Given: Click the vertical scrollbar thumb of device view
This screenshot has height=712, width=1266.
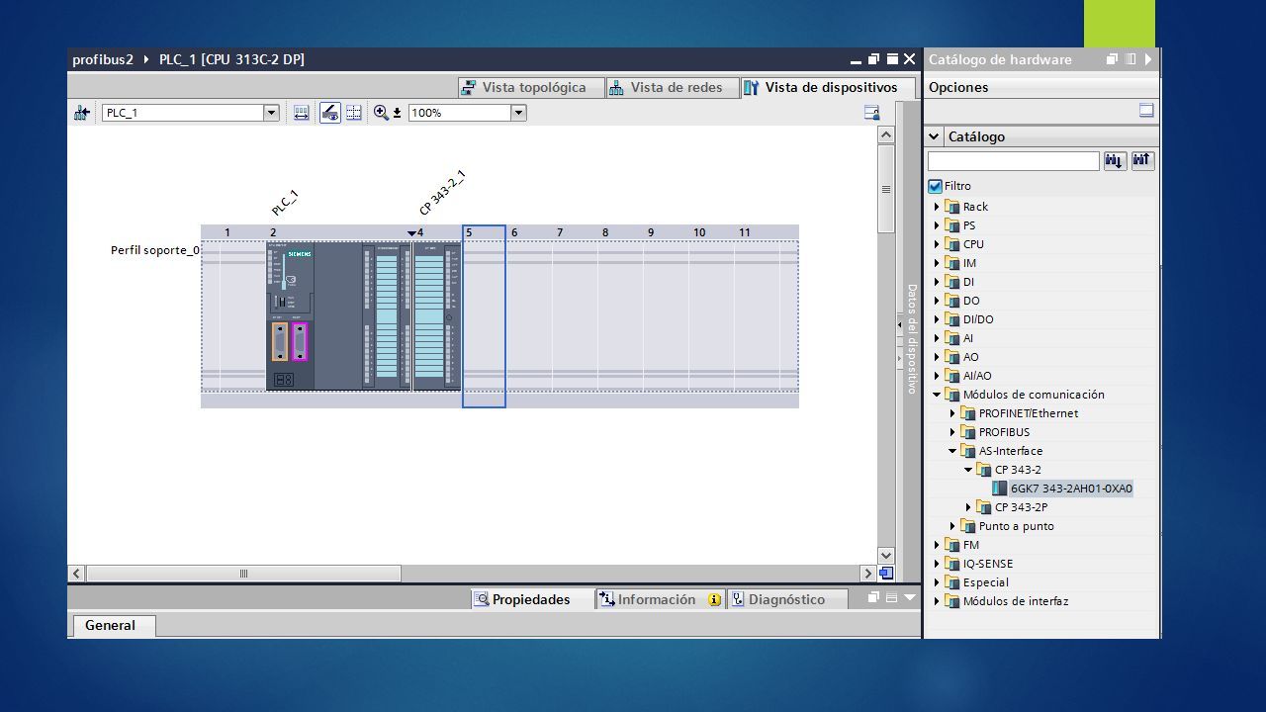Looking at the screenshot, I should tap(886, 190).
